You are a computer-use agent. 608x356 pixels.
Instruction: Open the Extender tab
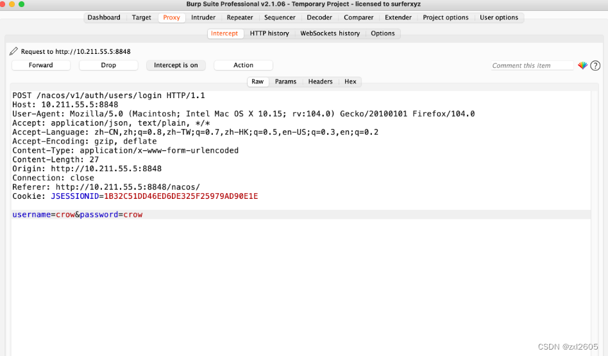coord(398,17)
